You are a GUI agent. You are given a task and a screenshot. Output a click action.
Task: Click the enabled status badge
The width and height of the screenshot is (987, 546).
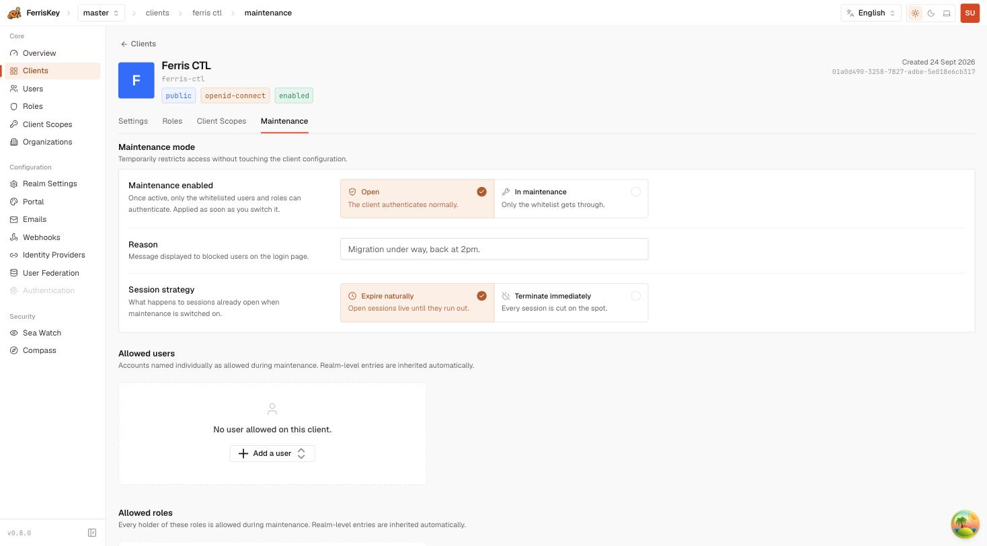294,95
